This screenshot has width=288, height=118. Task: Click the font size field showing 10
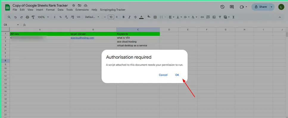click(x=111, y=17)
